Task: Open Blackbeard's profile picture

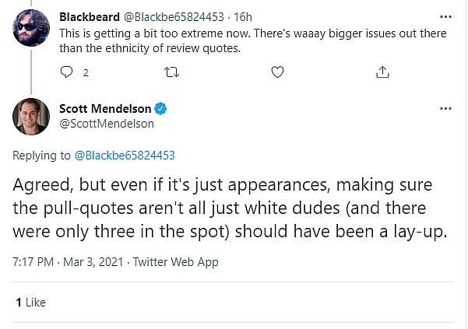Action: (x=31, y=30)
